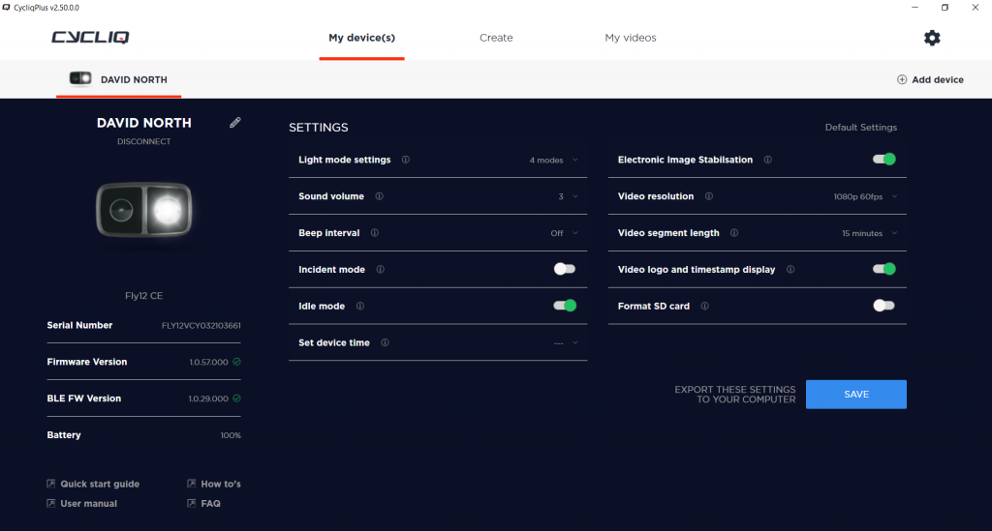Image resolution: width=992 pixels, height=531 pixels.
Task: Click info icon beside Set device time
Action: coord(385,342)
